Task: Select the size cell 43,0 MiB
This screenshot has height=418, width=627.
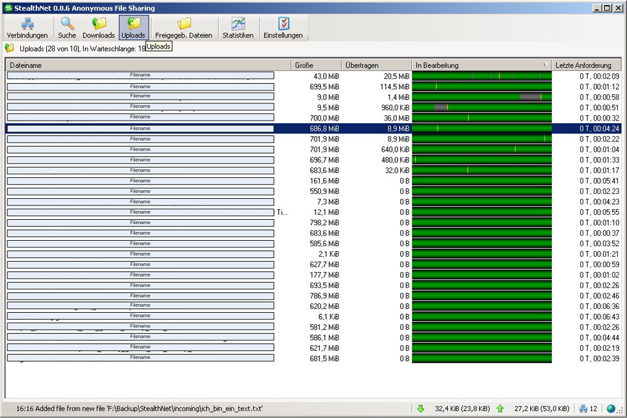Action: [326, 76]
